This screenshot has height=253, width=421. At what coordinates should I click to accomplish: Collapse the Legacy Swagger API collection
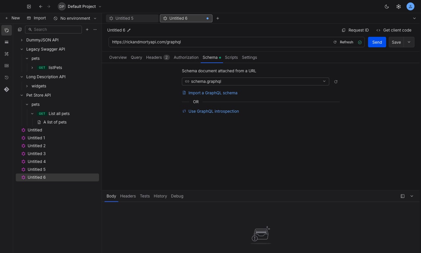tap(22, 49)
